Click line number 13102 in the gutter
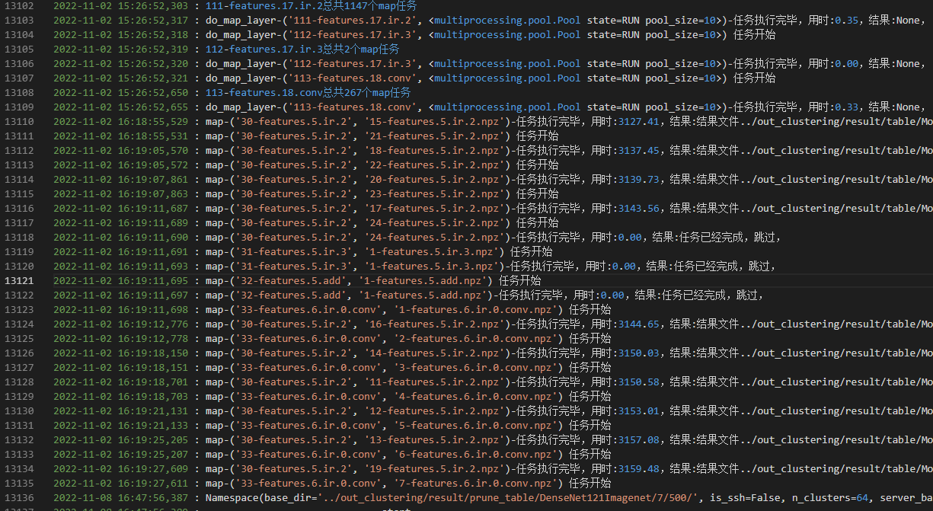 pos(18,6)
